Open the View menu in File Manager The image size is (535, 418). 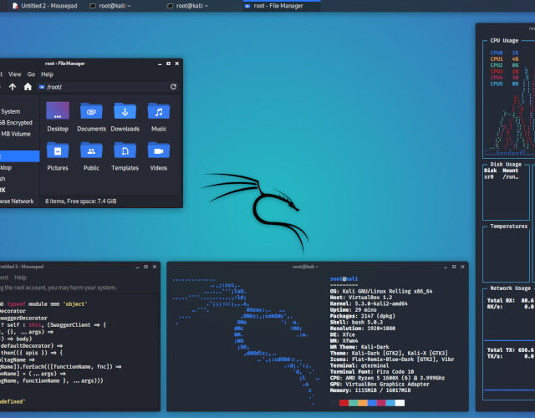(15, 74)
